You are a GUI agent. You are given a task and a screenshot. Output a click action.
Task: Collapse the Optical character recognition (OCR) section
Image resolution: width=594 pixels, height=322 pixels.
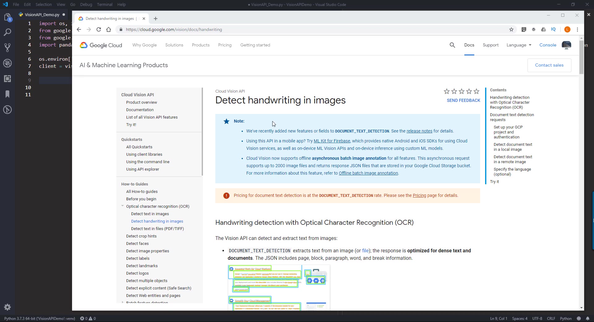122,206
